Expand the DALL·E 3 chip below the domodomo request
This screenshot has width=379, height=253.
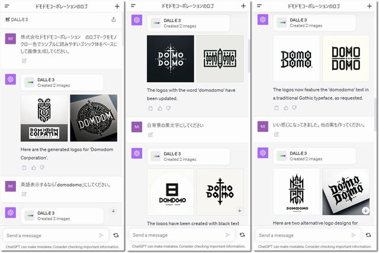click(62, 216)
